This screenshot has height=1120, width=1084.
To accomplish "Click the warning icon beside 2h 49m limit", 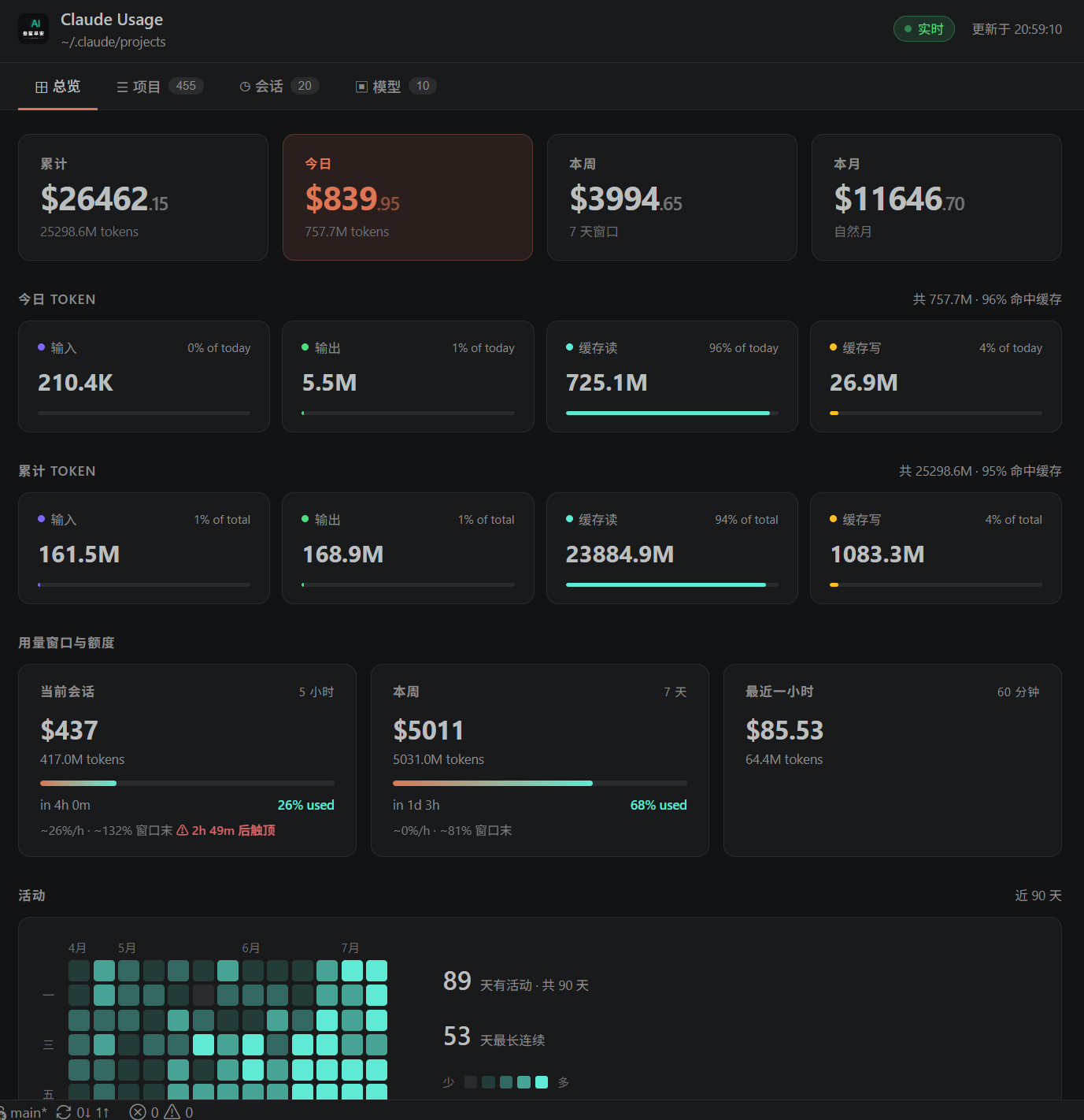I will [183, 830].
